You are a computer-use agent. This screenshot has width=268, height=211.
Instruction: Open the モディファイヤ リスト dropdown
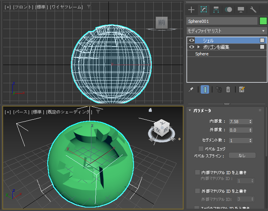(227, 31)
